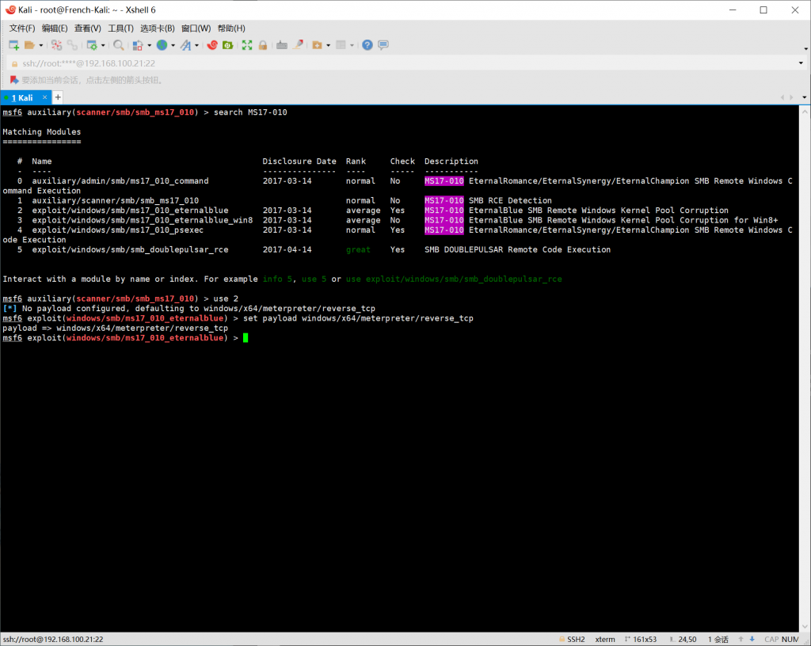The width and height of the screenshot is (811, 646).
Task: Click the color scheme icon
Action: coord(138,45)
